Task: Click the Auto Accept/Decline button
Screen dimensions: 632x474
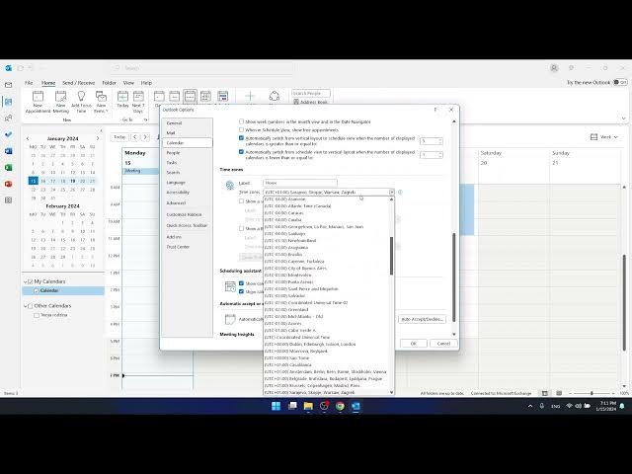Action: 422,319
